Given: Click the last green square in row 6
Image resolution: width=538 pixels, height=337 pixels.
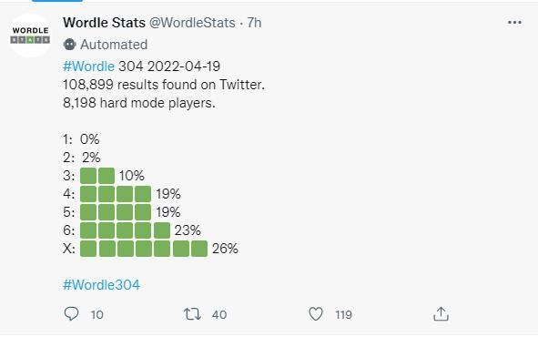Looking at the screenshot, I should coord(162,230).
